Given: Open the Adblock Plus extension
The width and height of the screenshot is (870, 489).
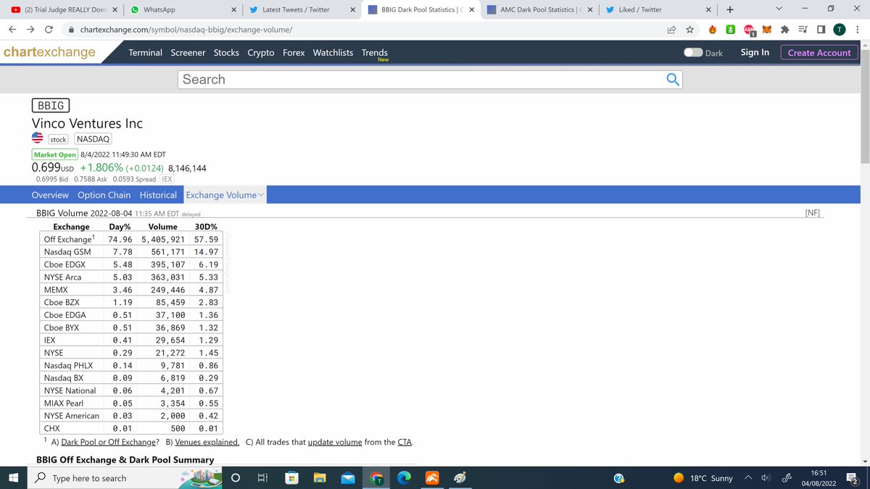Looking at the screenshot, I should 750,30.
